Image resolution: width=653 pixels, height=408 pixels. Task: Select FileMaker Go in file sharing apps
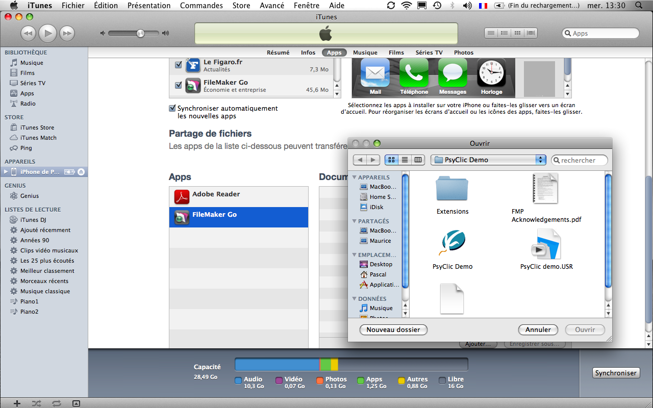coord(239,217)
